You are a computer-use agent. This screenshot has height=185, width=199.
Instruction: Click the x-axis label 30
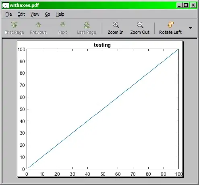[73, 174]
